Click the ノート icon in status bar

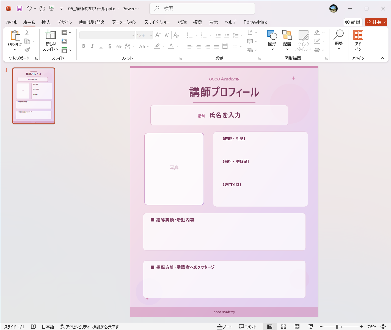tap(225, 326)
